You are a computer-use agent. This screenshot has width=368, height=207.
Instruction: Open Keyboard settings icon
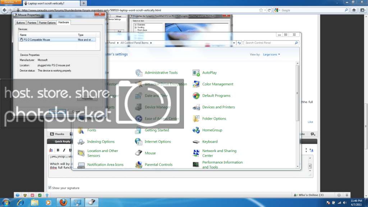196,142
